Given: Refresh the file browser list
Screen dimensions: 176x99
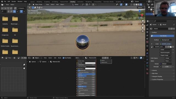Looking at the screenshot, I should pos(11,8).
